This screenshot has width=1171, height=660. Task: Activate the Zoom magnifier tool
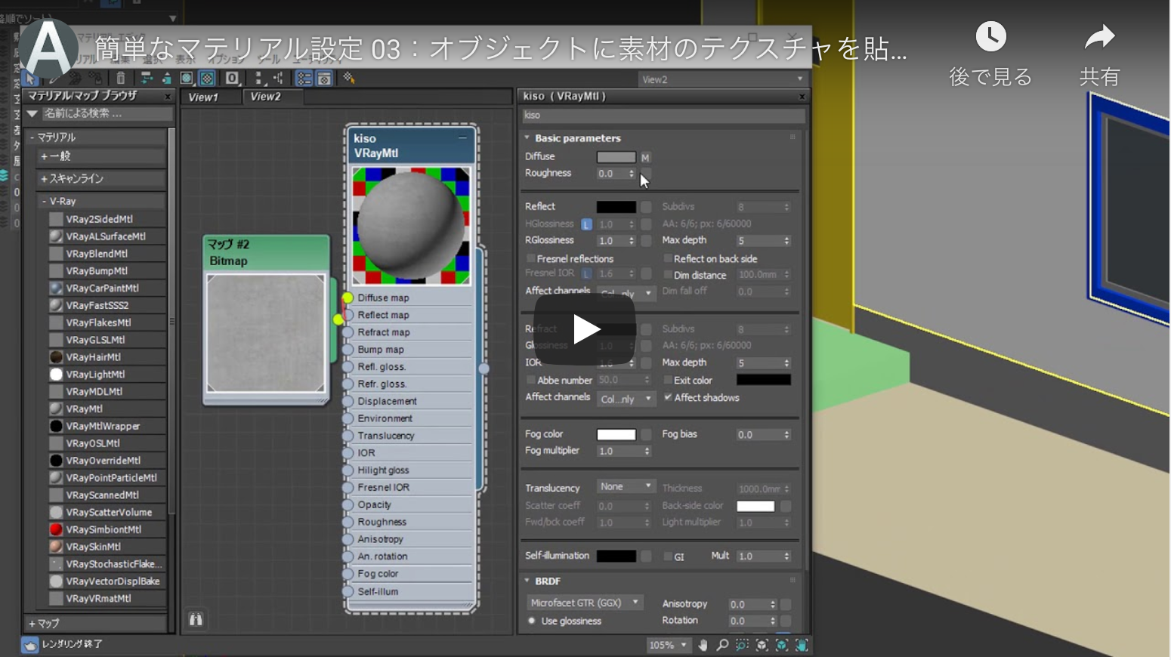[x=722, y=645]
